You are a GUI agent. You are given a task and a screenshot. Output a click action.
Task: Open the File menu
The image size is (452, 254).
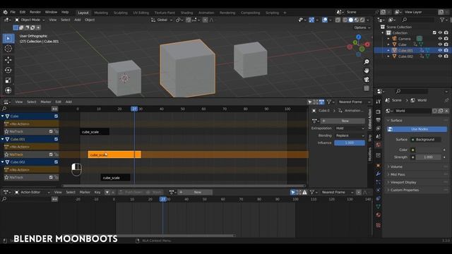click(13, 12)
